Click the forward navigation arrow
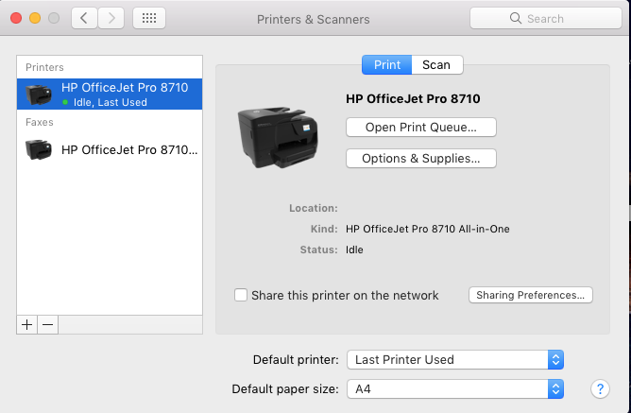 coord(111,18)
